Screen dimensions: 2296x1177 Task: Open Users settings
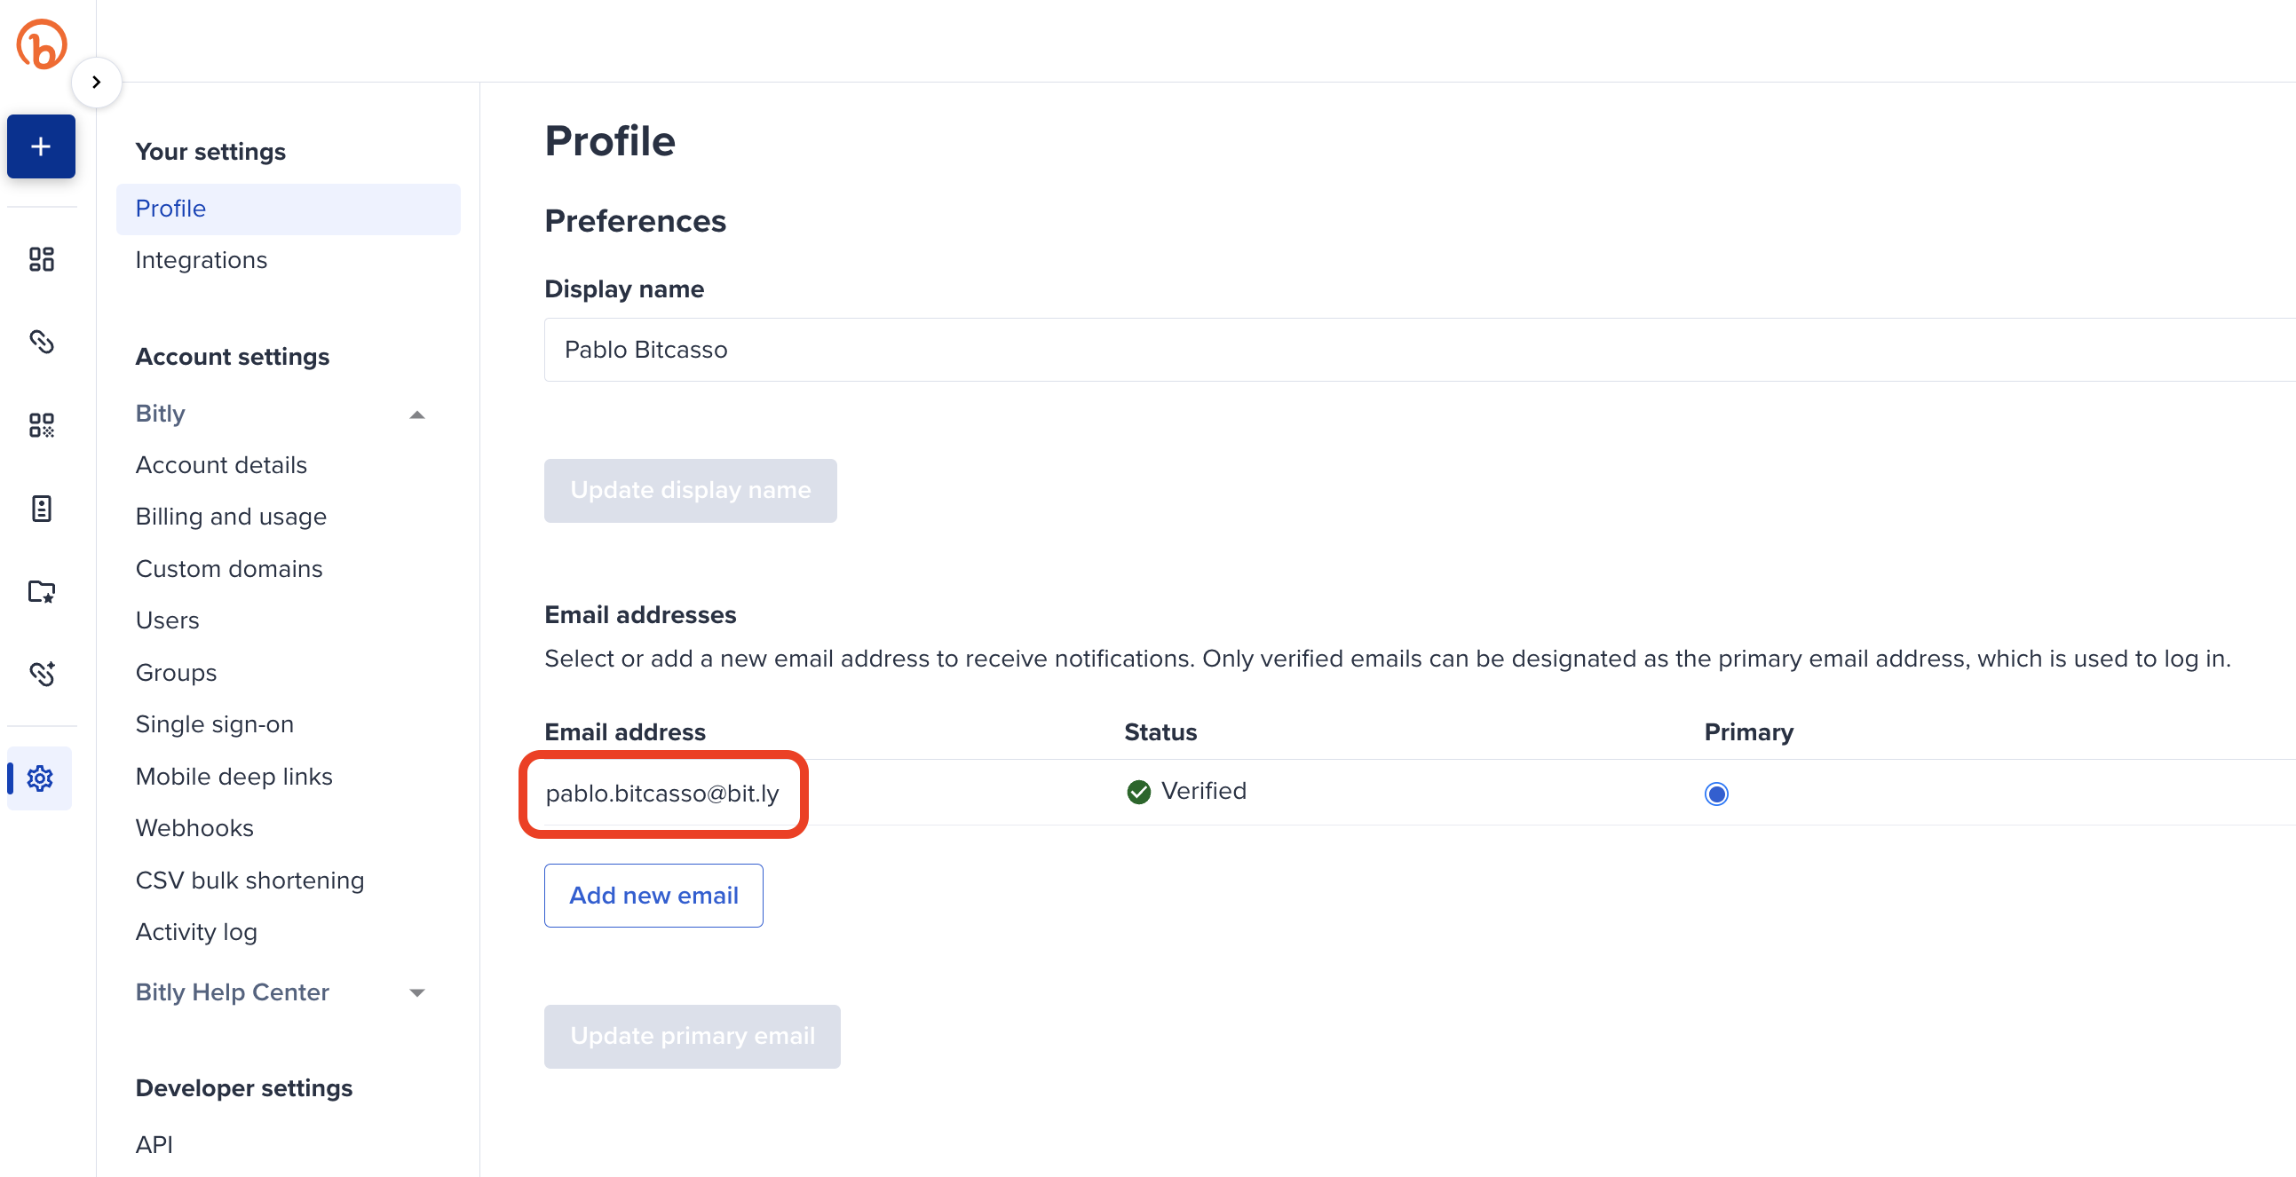tap(168, 620)
